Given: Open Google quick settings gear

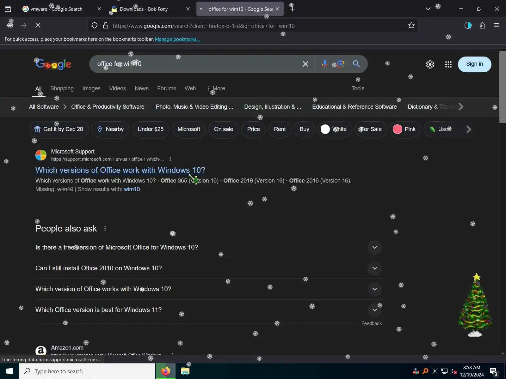Looking at the screenshot, I should [x=430, y=64].
